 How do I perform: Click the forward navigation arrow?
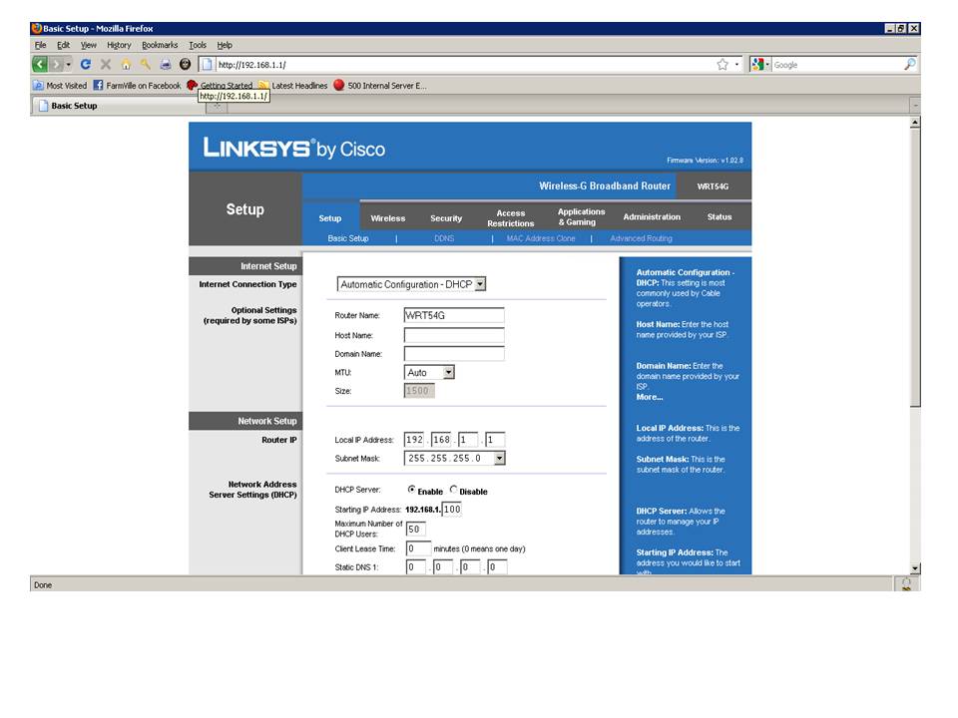pos(56,64)
